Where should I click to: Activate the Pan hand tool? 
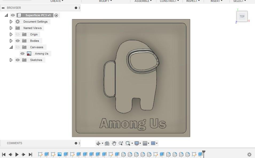click(114, 143)
